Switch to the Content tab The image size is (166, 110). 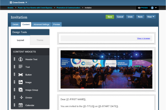[x=26, y=24]
